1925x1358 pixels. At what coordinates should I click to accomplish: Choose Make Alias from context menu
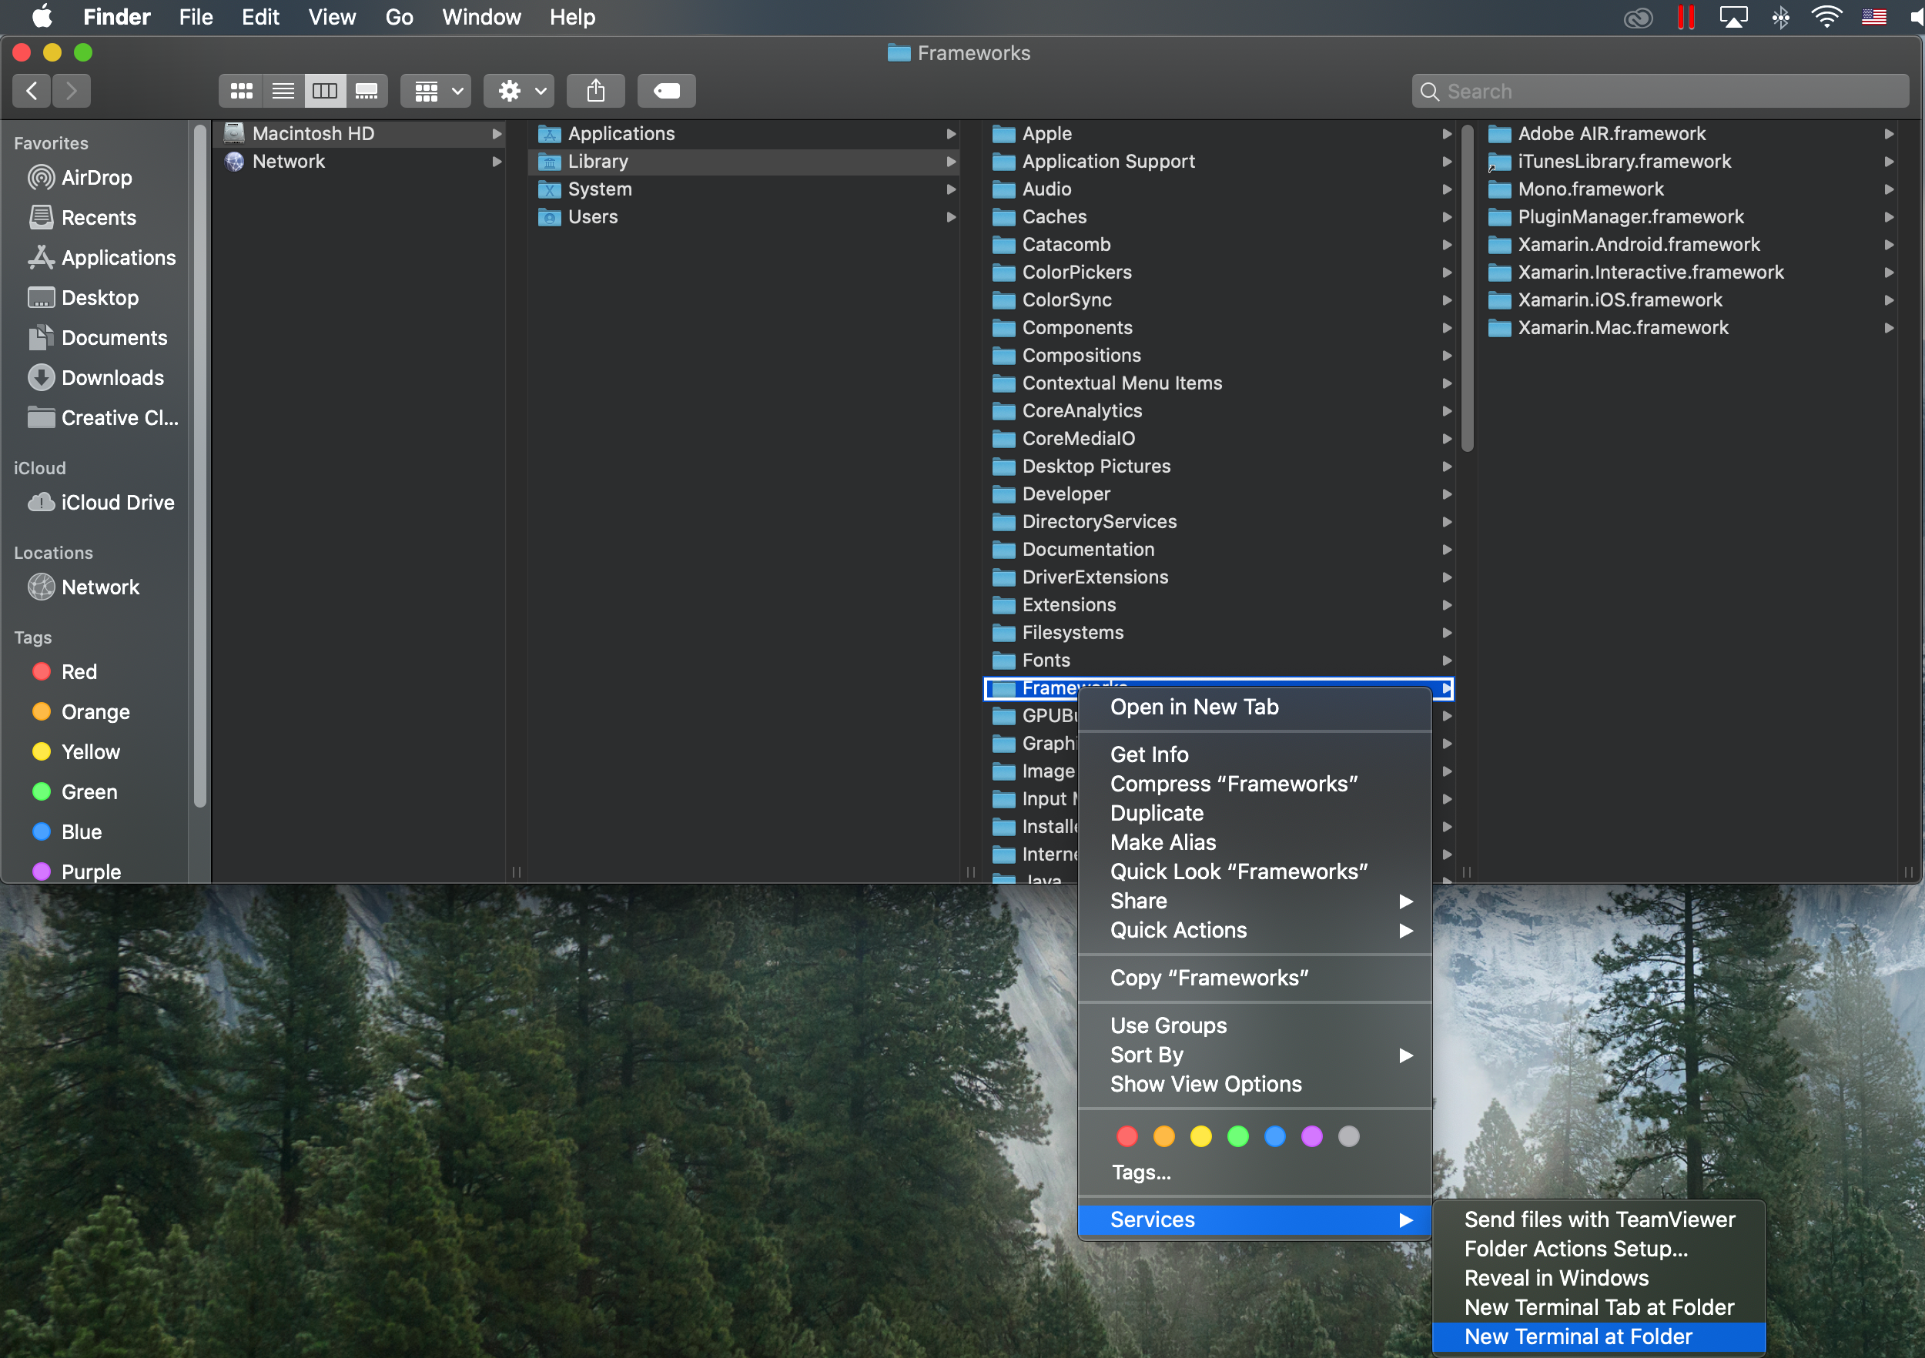click(x=1254, y=841)
